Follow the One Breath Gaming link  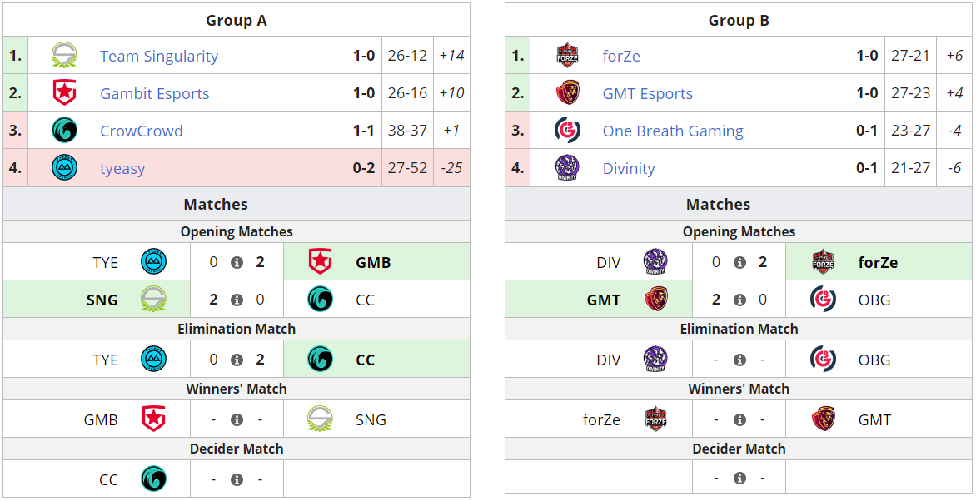pyautogui.click(x=673, y=131)
